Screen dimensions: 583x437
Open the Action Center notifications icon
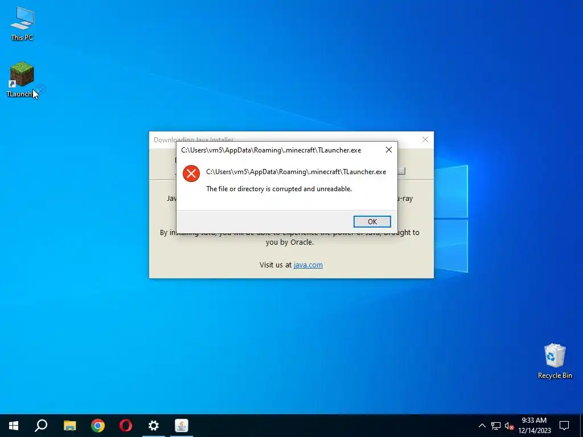point(564,426)
